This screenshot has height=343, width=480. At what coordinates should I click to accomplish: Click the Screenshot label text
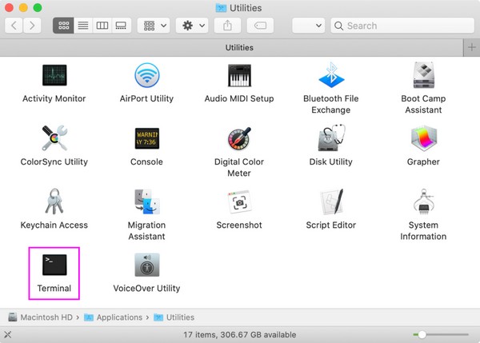(x=239, y=225)
